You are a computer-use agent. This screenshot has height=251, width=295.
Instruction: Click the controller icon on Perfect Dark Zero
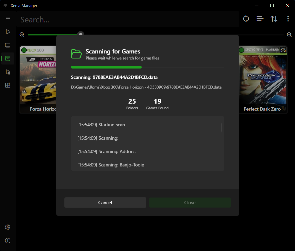tap(283, 50)
